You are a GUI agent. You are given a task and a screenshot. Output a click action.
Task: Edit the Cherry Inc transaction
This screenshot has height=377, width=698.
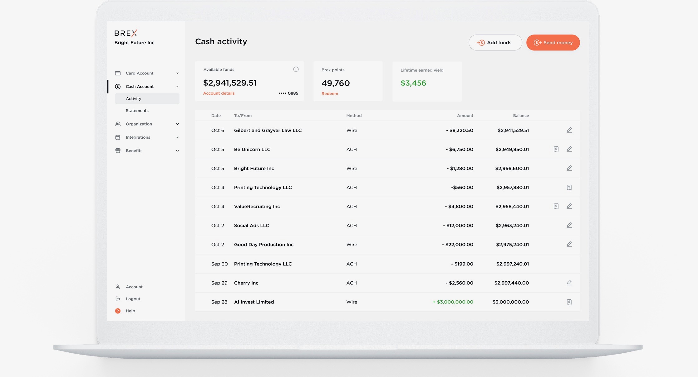point(569,283)
